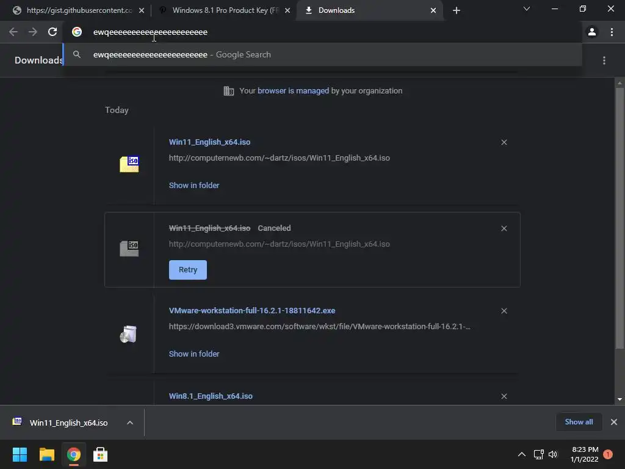The width and height of the screenshot is (625, 469).
Task: Close the bottom download shelf
Action: 614,422
